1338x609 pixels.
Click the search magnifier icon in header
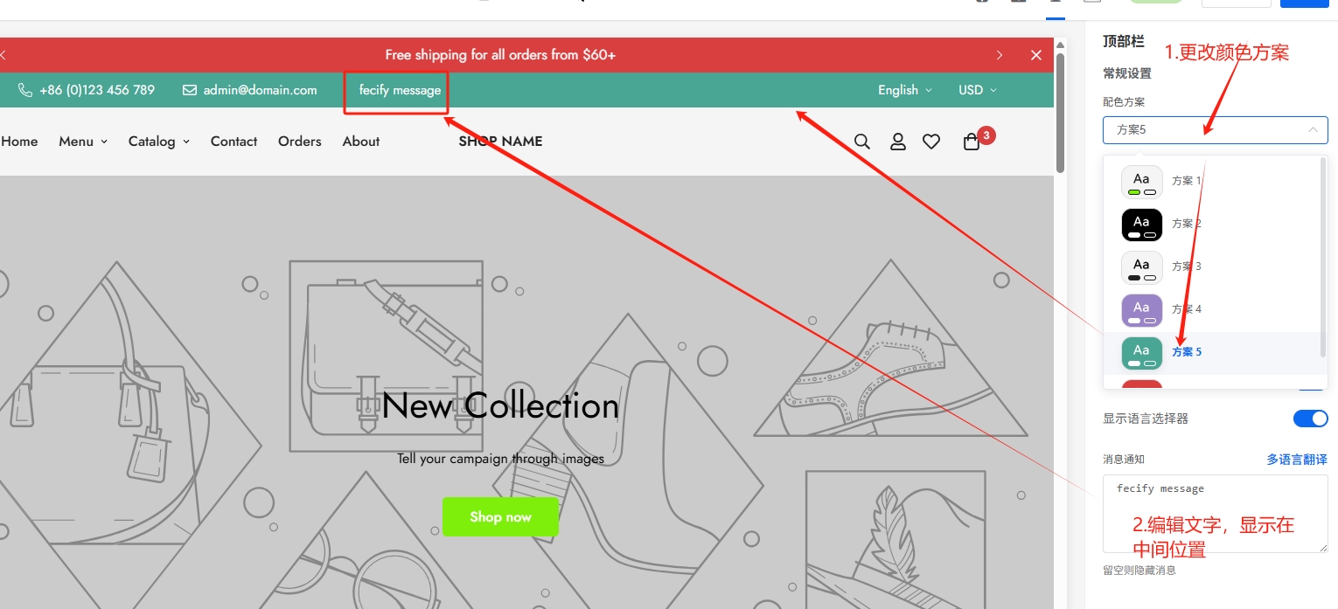[861, 142]
